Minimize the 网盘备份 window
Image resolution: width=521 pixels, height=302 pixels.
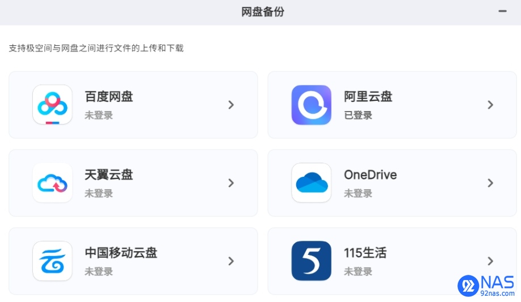pyautogui.click(x=502, y=11)
